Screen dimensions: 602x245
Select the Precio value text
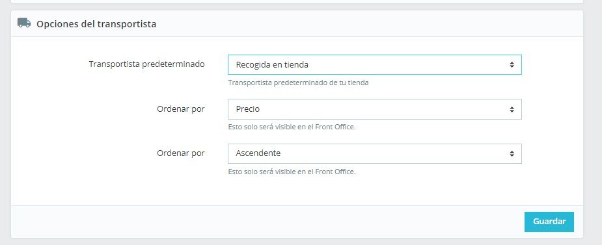(248, 109)
